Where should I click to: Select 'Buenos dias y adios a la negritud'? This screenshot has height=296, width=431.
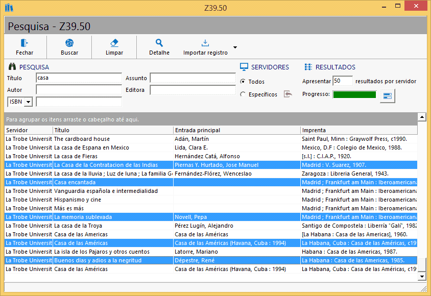211,260
